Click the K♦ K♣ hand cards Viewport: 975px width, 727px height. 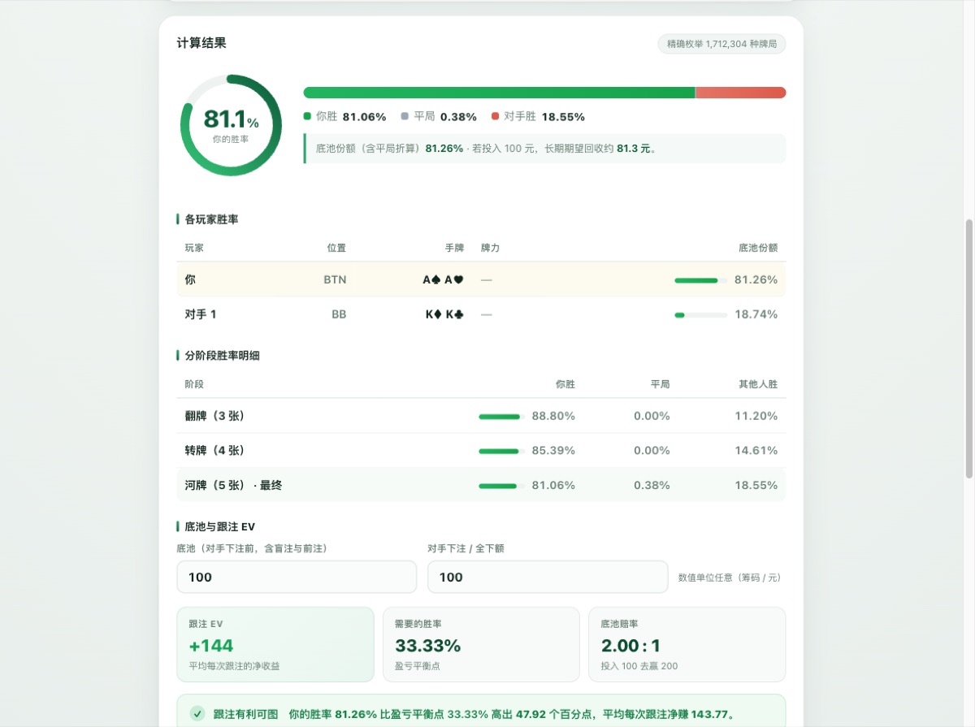pos(444,314)
